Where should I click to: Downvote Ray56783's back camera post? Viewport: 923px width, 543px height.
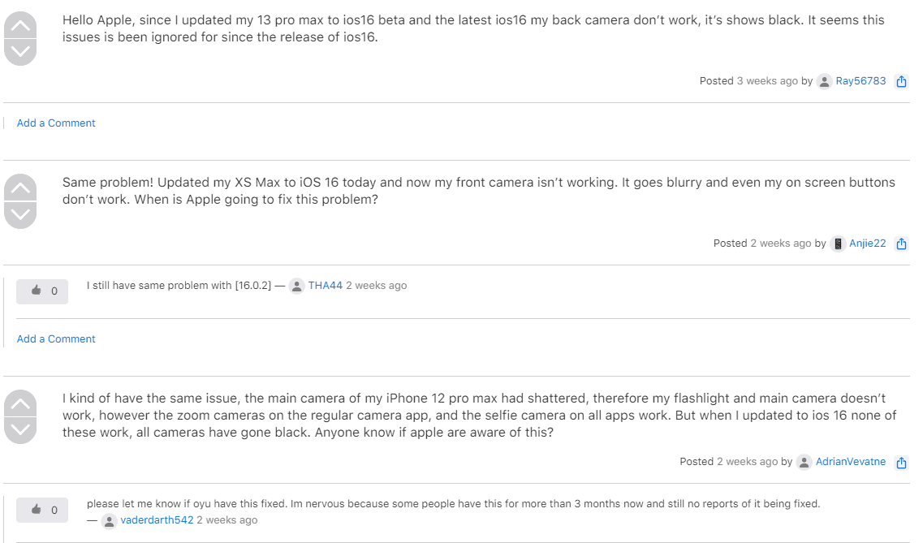tap(20, 53)
